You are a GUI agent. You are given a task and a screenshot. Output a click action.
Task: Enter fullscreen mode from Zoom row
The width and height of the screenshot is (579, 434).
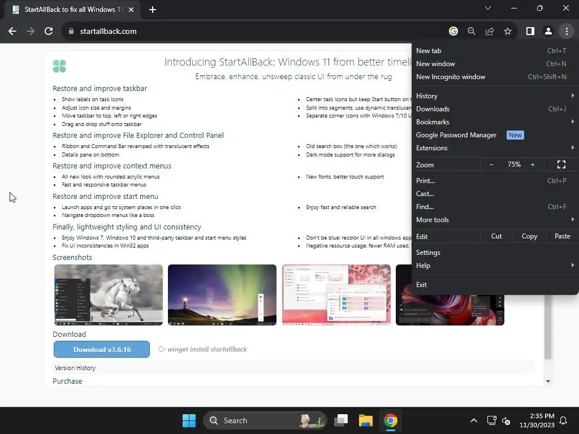coord(561,164)
